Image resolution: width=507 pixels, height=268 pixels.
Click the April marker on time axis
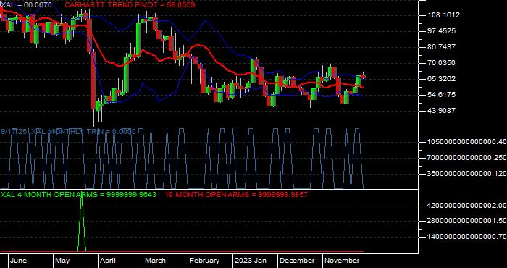tap(108, 261)
